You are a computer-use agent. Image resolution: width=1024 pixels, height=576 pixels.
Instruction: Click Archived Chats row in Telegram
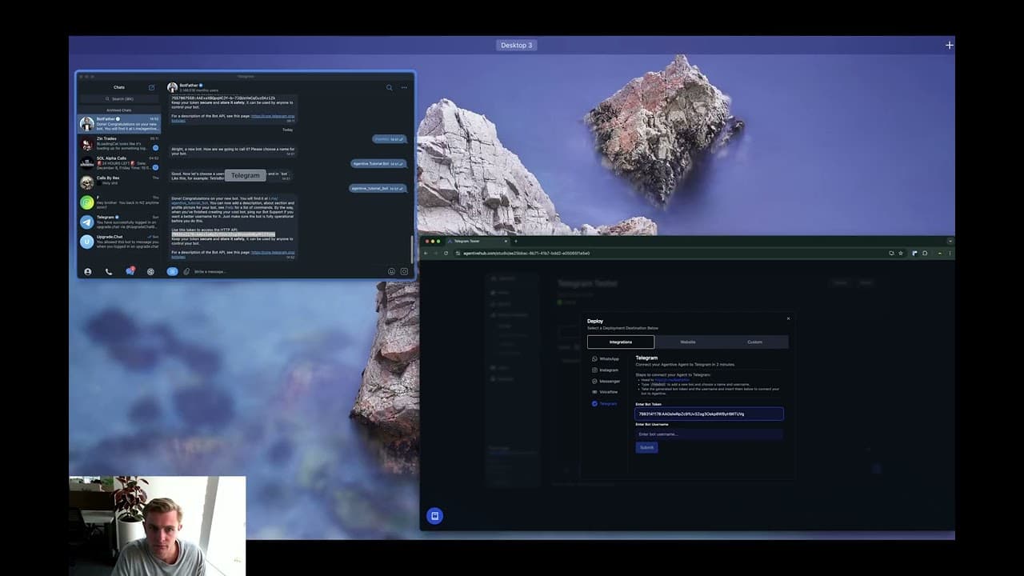(x=118, y=110)
